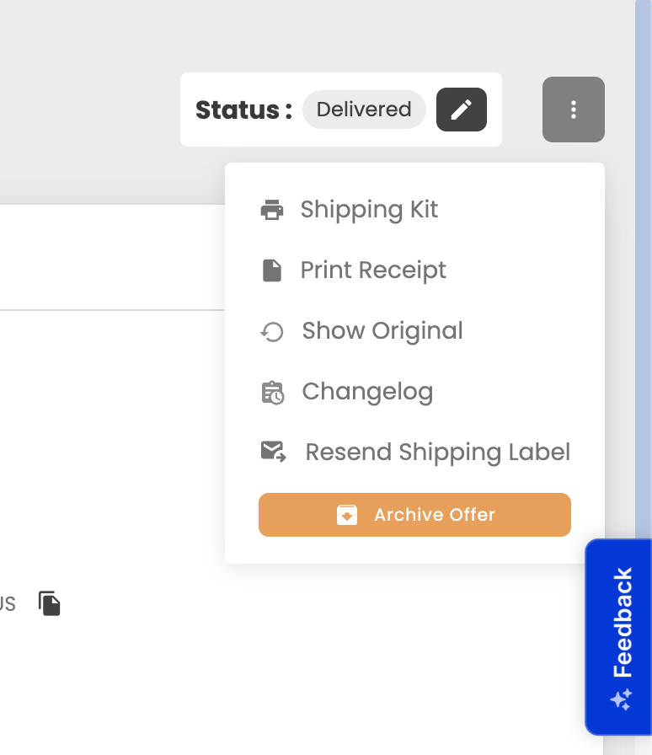This screenshot has width=652, height=755.
Task: Open the blue Feedback side tab
Action: pos(618,636)
